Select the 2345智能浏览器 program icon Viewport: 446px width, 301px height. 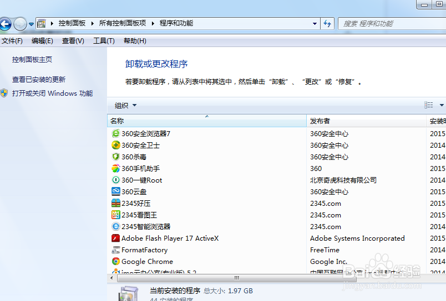point(116,226)
